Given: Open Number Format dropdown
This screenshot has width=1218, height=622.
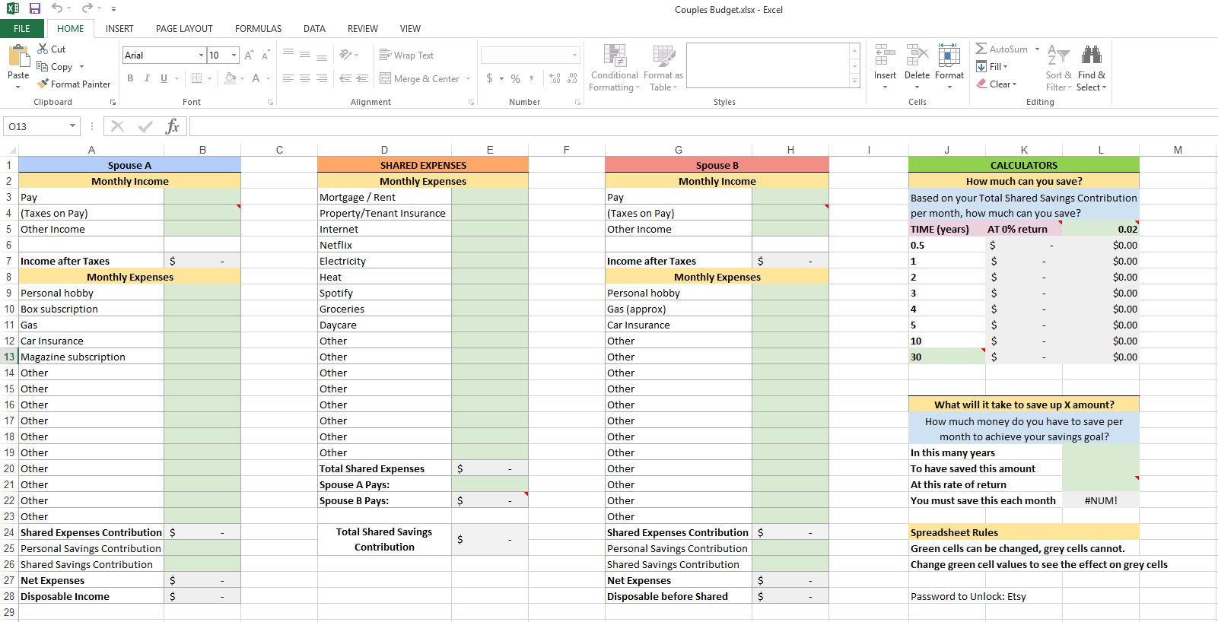Looking at the screenshot, I should (574, 55).
